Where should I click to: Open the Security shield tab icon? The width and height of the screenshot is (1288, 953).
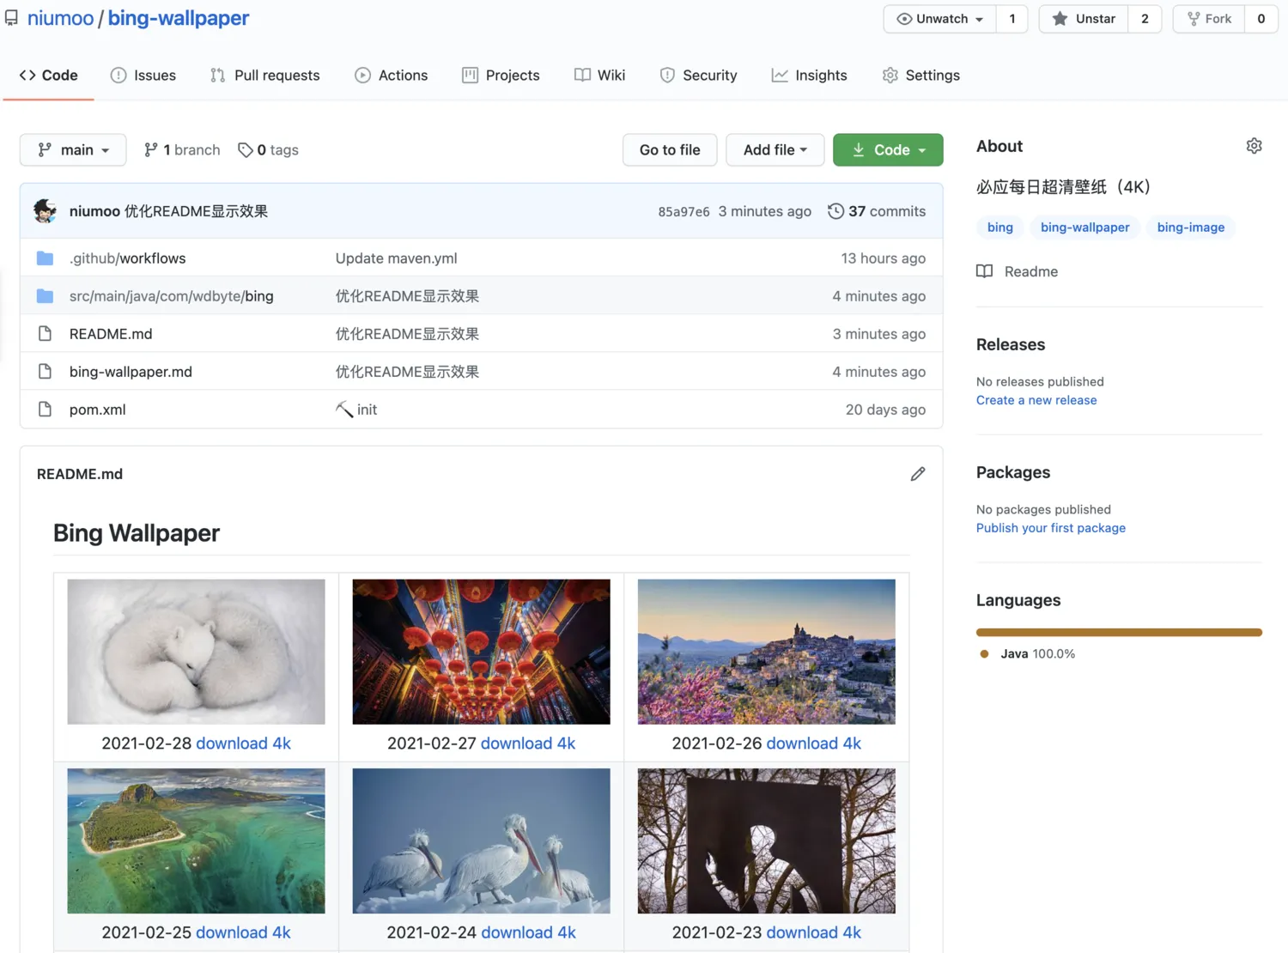pos(667,76)
